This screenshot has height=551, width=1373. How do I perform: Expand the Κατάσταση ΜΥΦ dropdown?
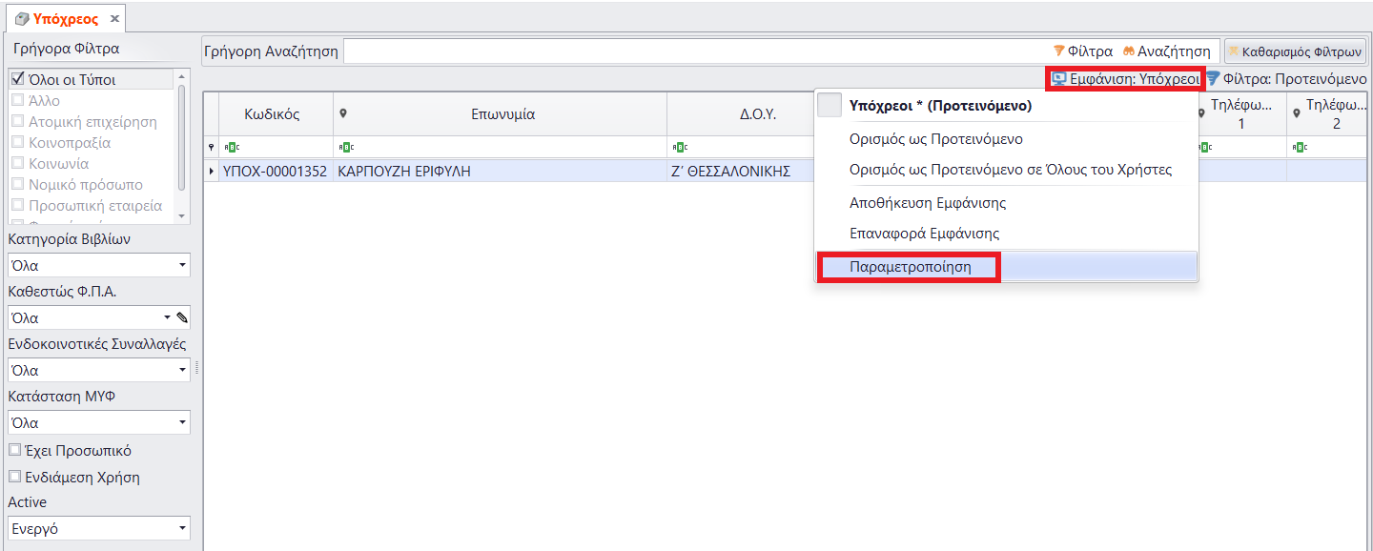point(182,423)
